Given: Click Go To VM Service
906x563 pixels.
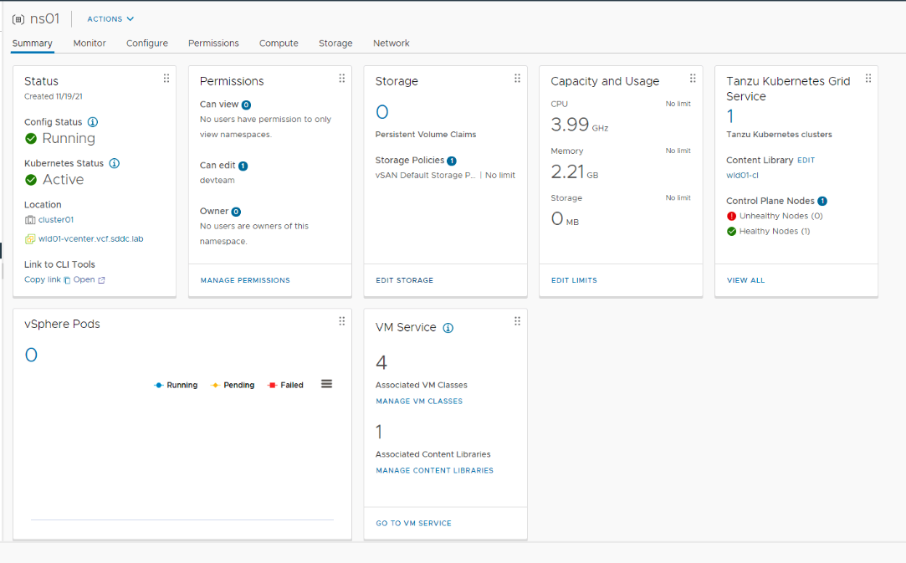Looking at the screenshot, I should [x=413, y=523].
